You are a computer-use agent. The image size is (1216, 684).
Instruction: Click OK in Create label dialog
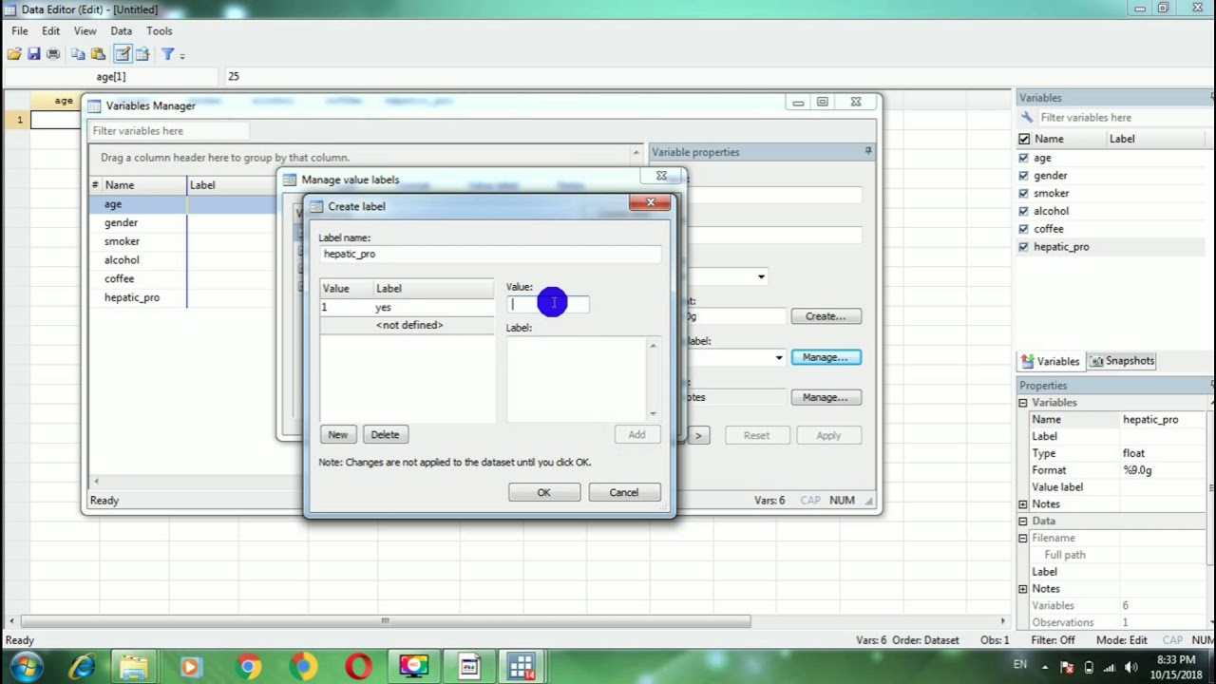click(544, 492)
